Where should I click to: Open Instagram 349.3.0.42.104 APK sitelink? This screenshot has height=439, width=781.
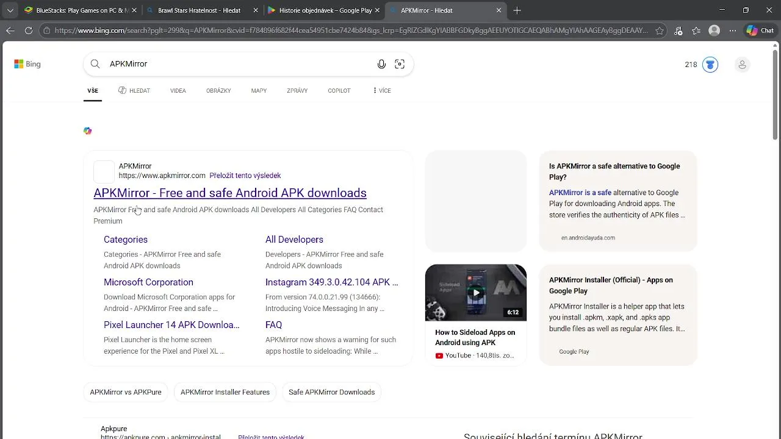coord(331,282)
